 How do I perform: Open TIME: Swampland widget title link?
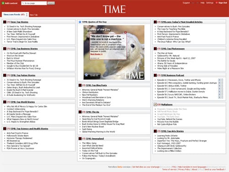[x=95, y=139]
